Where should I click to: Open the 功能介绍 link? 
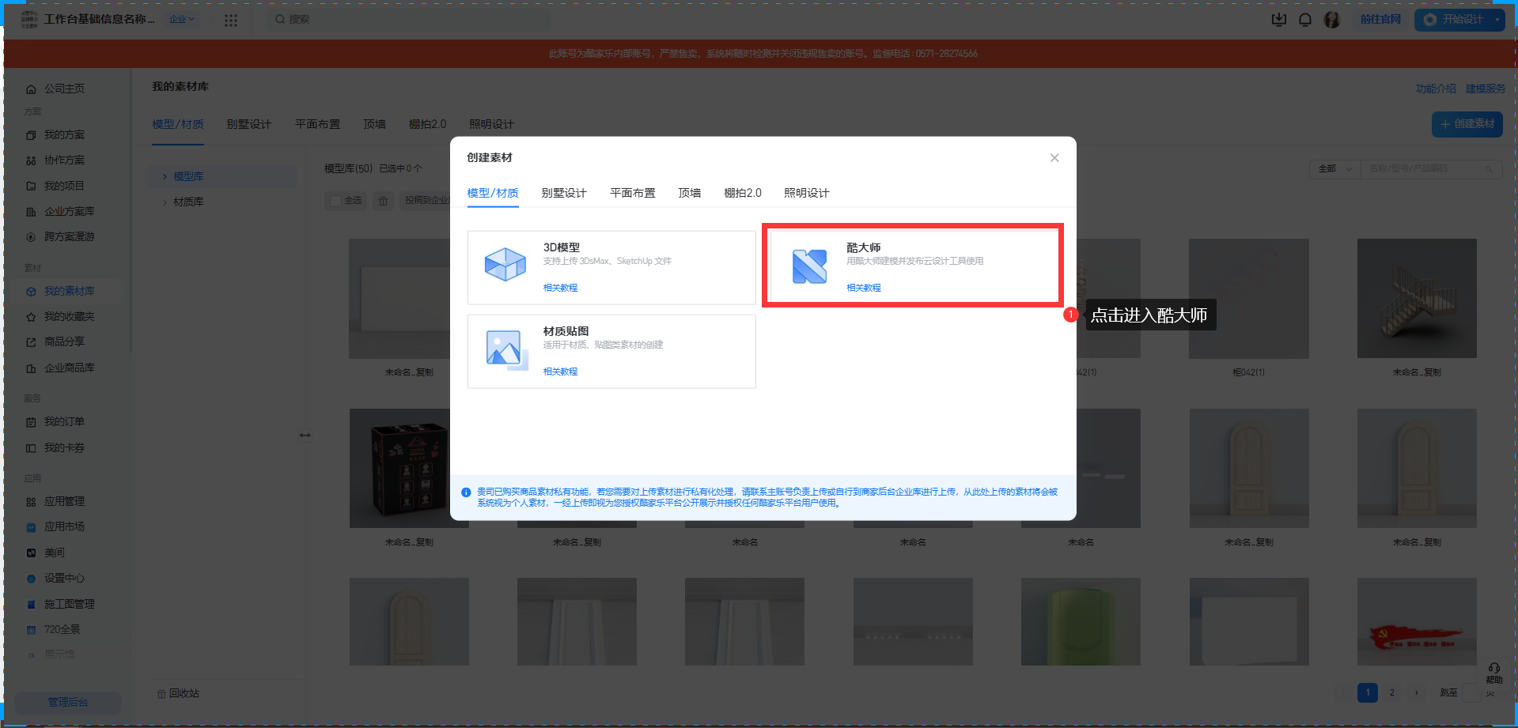(x=1436, y=89)
